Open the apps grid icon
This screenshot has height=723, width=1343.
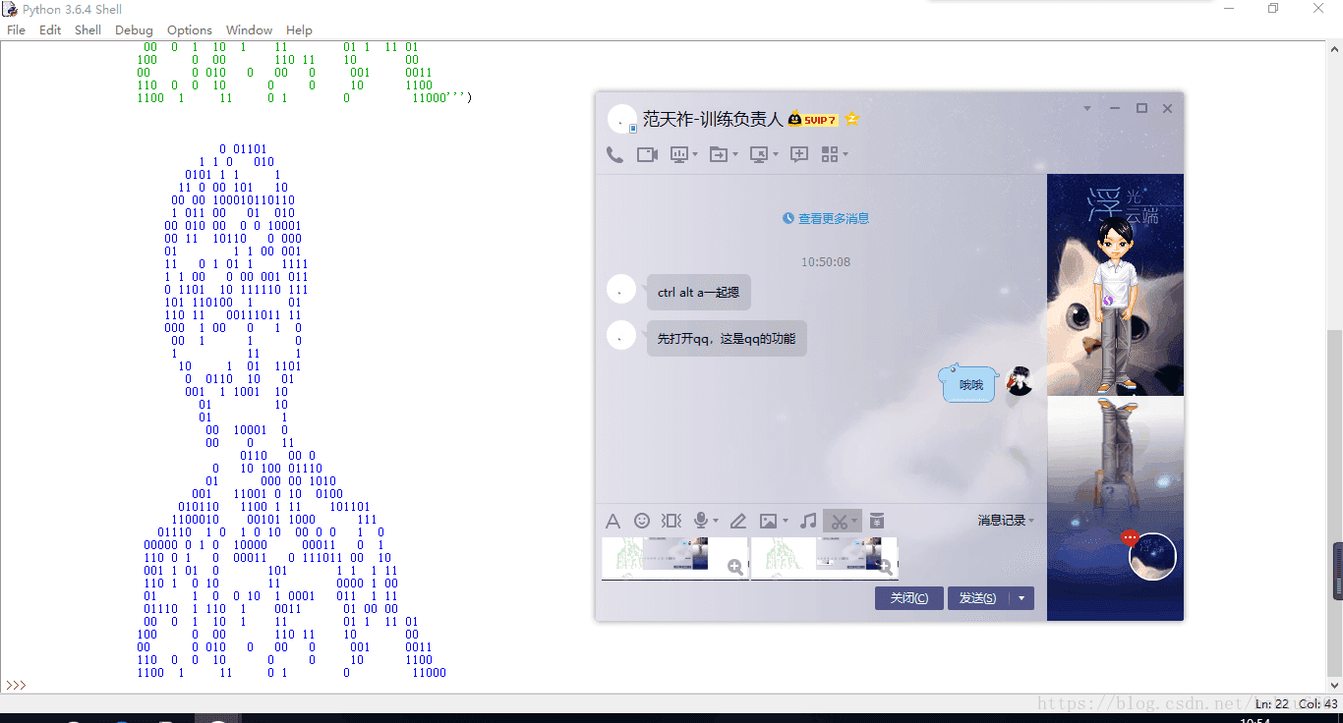tap(830, 154)
